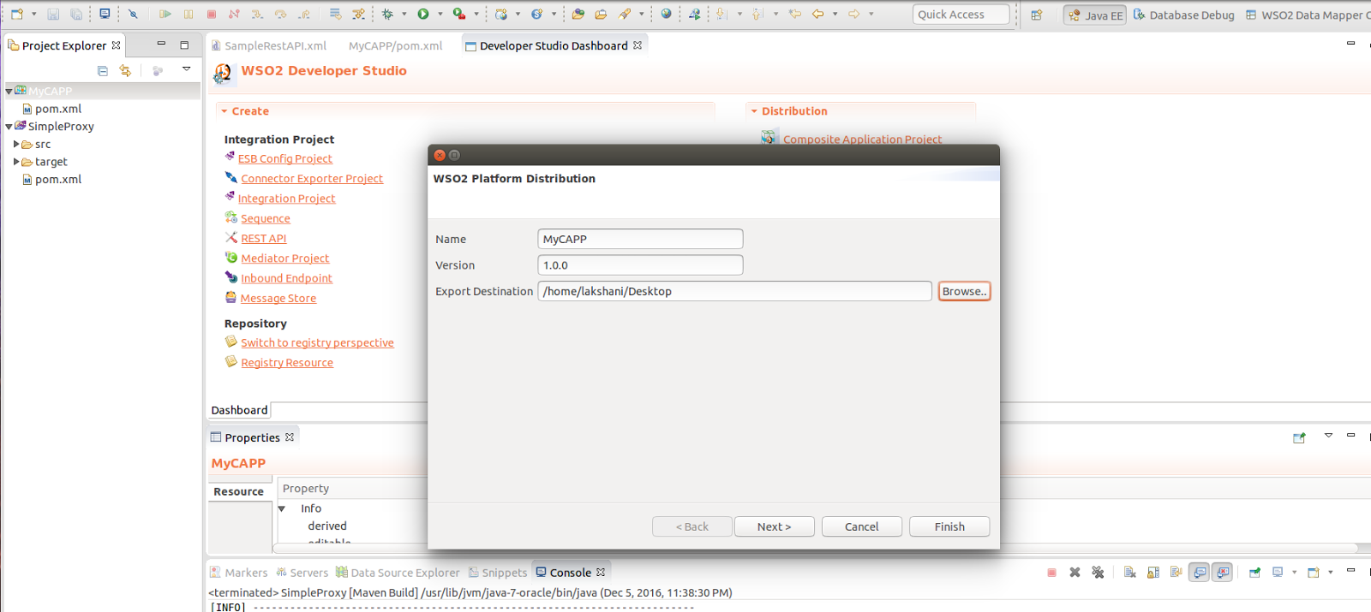This screenshot has width=1371, height=612.
Task: Click the Open Console icon
Action: (1314, 573)
